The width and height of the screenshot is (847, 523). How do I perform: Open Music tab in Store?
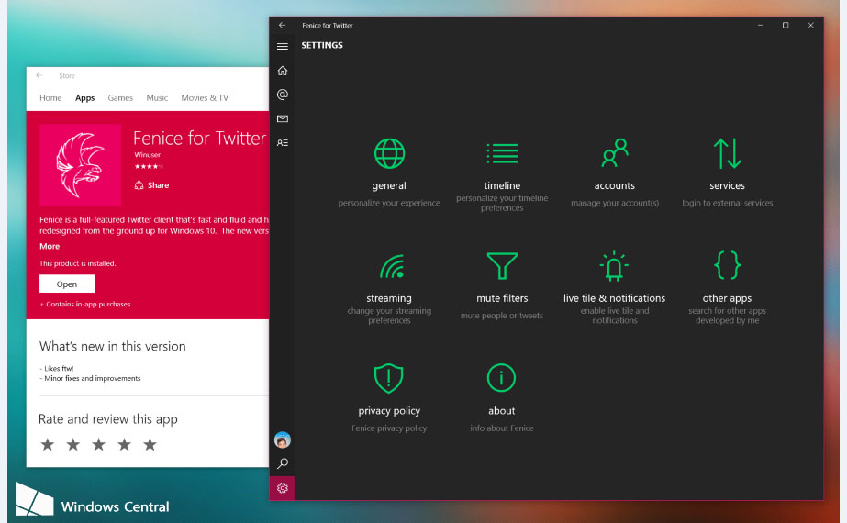157,98
